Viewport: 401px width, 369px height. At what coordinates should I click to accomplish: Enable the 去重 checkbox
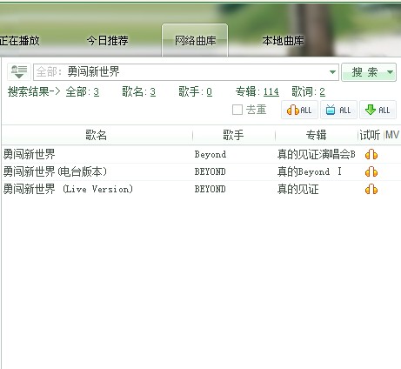[237, 110]
